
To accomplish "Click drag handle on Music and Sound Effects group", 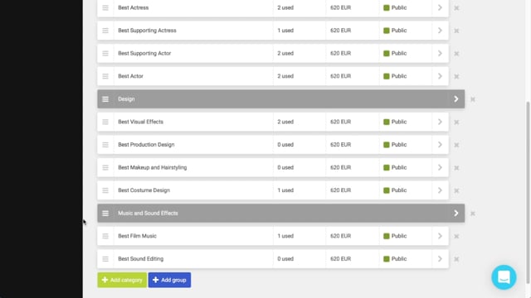I will [x=105, y=214].
